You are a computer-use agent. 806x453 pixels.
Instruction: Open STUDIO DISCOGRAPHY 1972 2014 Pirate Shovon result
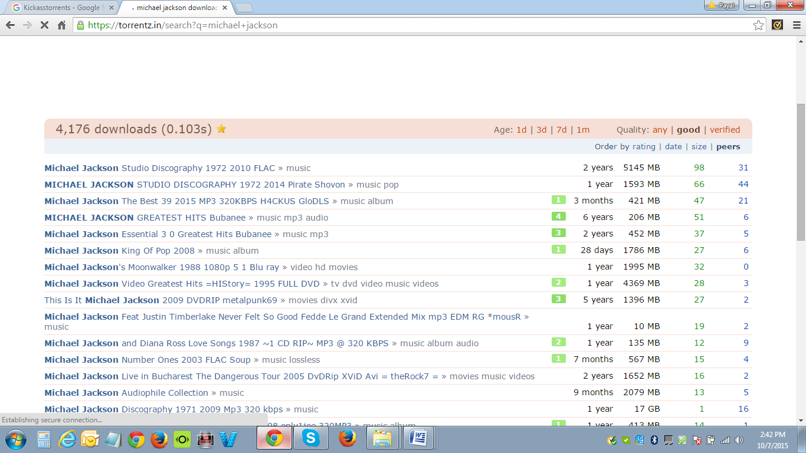195,185
